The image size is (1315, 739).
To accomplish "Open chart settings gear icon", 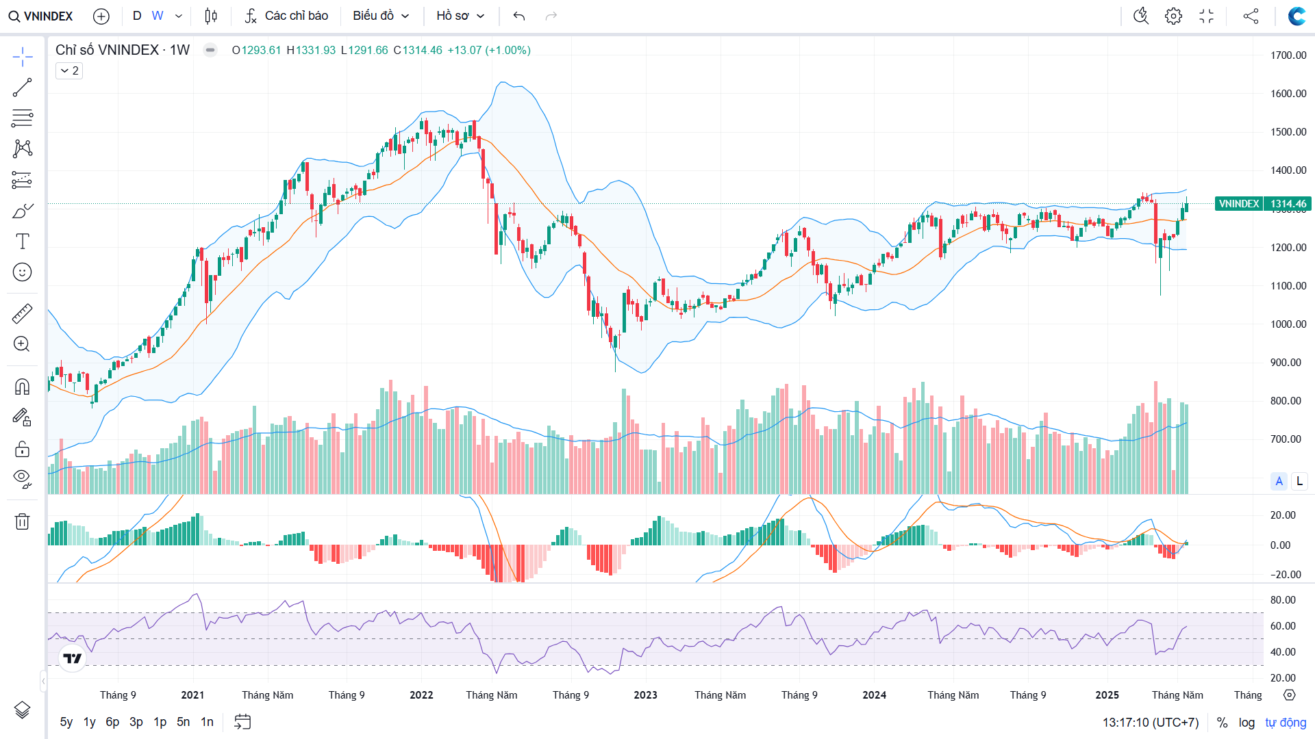I will point(1173,16).
